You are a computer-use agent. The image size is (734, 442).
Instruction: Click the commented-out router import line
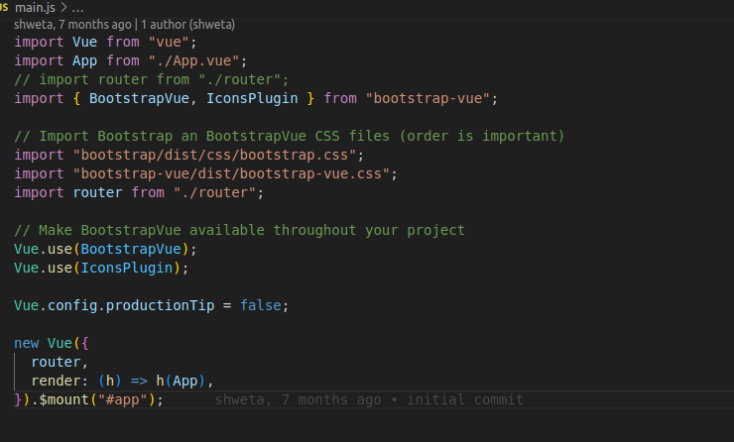pyautogui.click(x=151, y=79)
